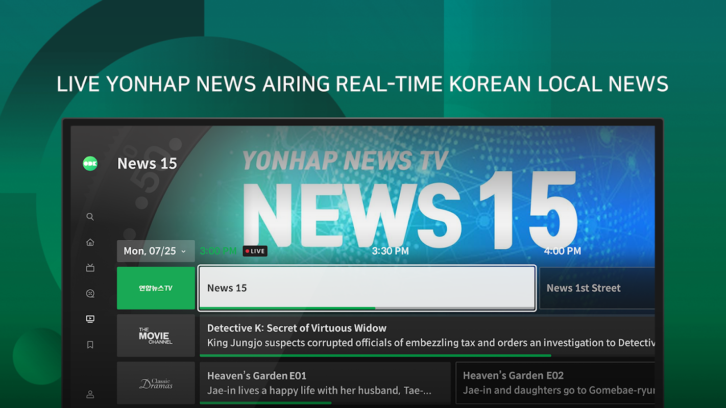Viewport: 726px width, 408px height.
Task: Select the antenna TV icon in sidebar
Action: [90, 268]
